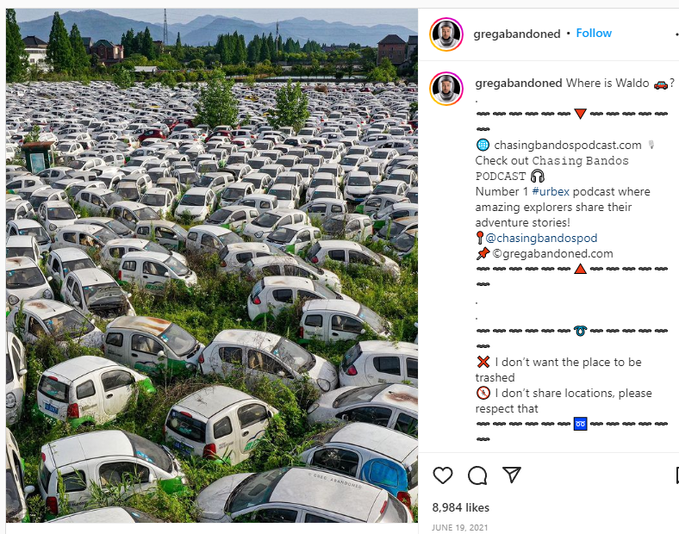Click the June 19, 2021 post date

pos(459,527)
